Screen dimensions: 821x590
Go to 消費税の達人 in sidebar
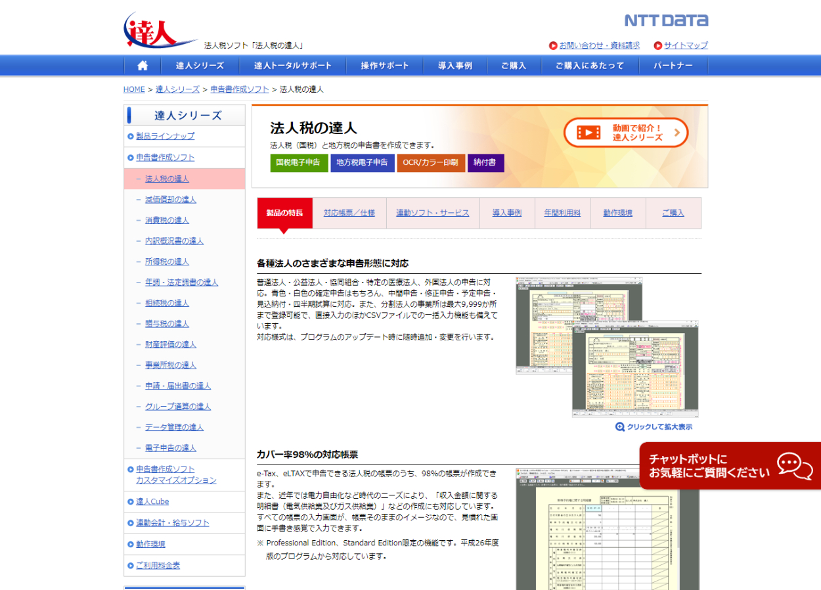167,220
